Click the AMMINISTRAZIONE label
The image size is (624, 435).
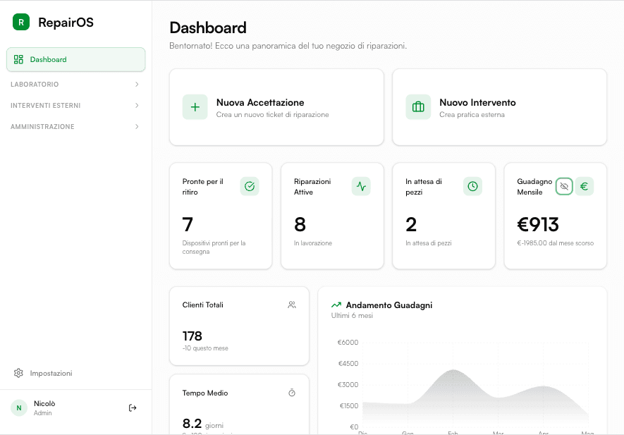point(42,127)
